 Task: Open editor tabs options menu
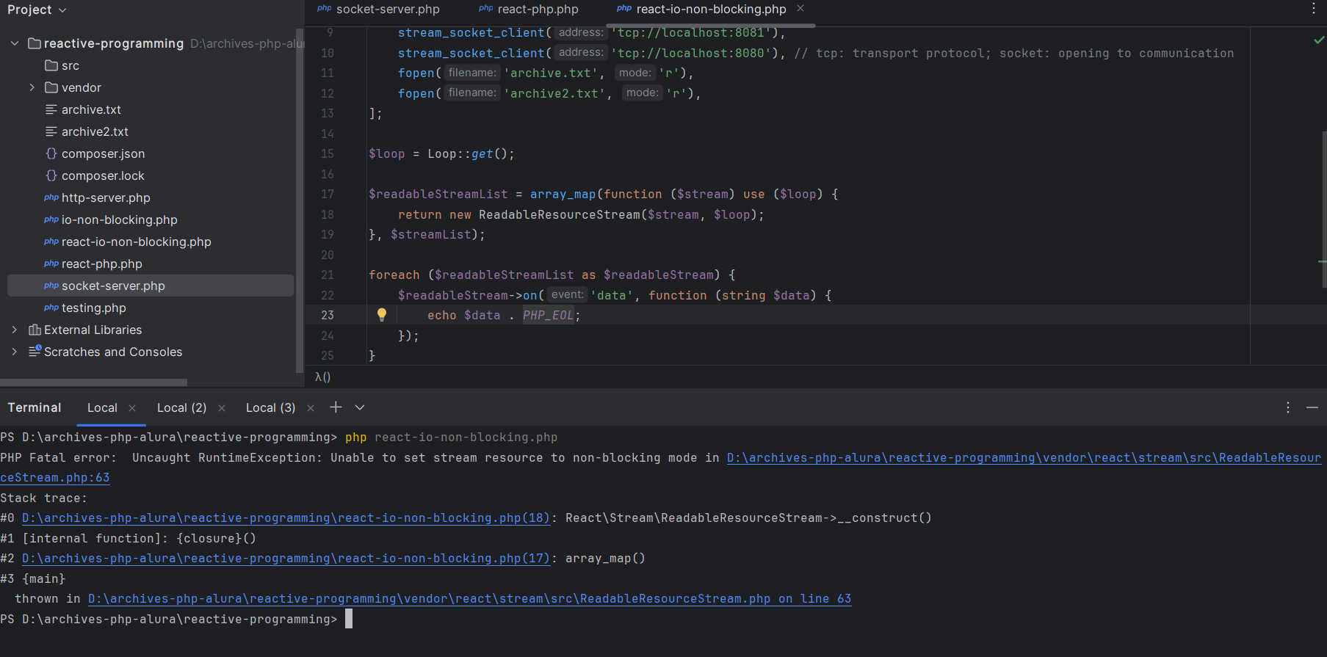coord(1314,9)
